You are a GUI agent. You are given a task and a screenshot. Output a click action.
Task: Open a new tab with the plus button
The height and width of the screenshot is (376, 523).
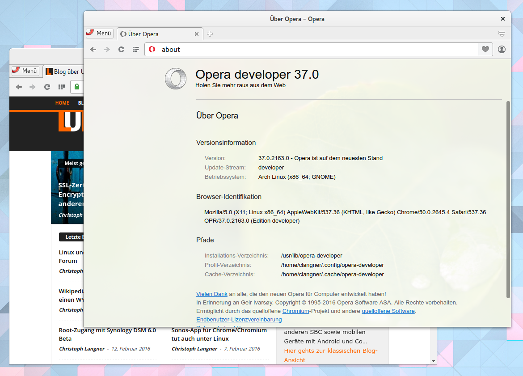coord(210,34)
